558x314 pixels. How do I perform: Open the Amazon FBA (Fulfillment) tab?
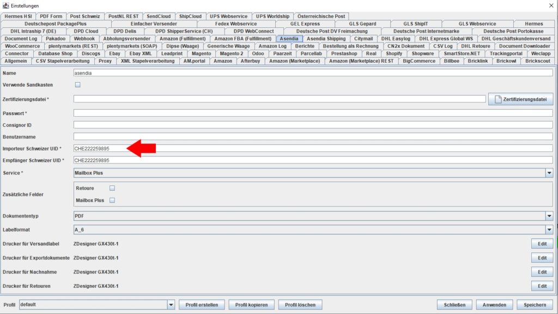(242, 39)
